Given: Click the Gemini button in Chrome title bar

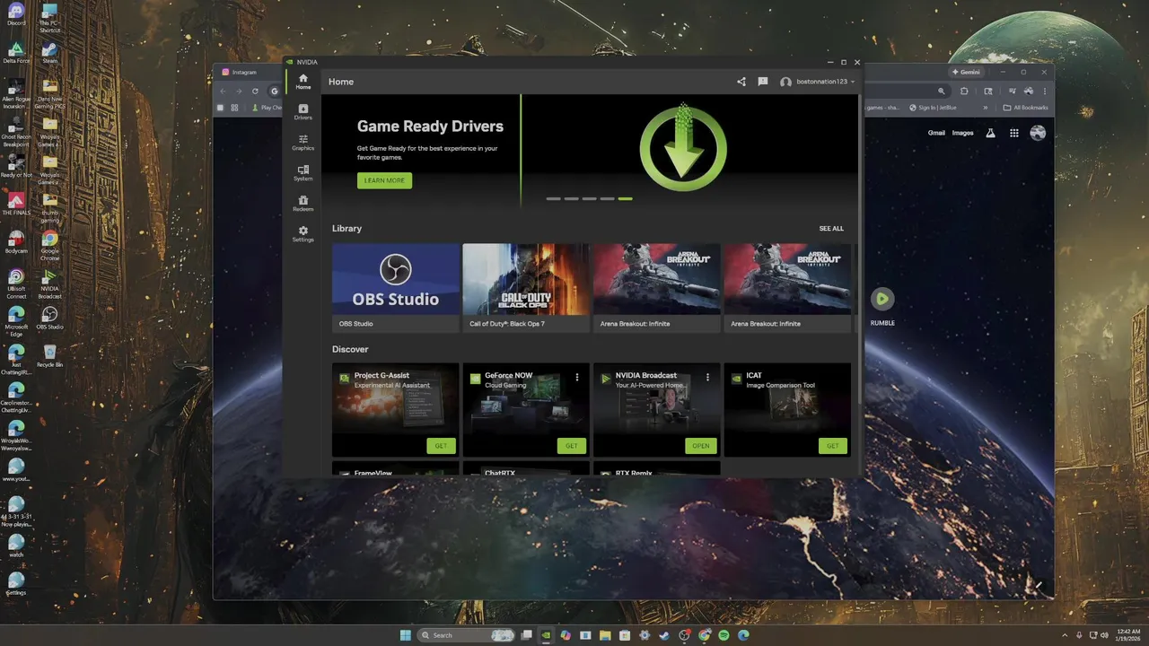Looking at the screenshot, I should [x=967, y=72].
